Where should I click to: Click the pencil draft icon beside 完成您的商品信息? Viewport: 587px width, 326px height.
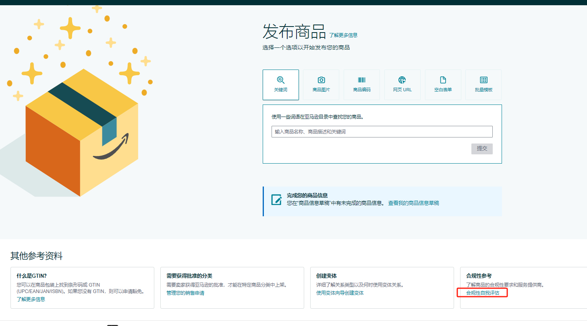276,200
